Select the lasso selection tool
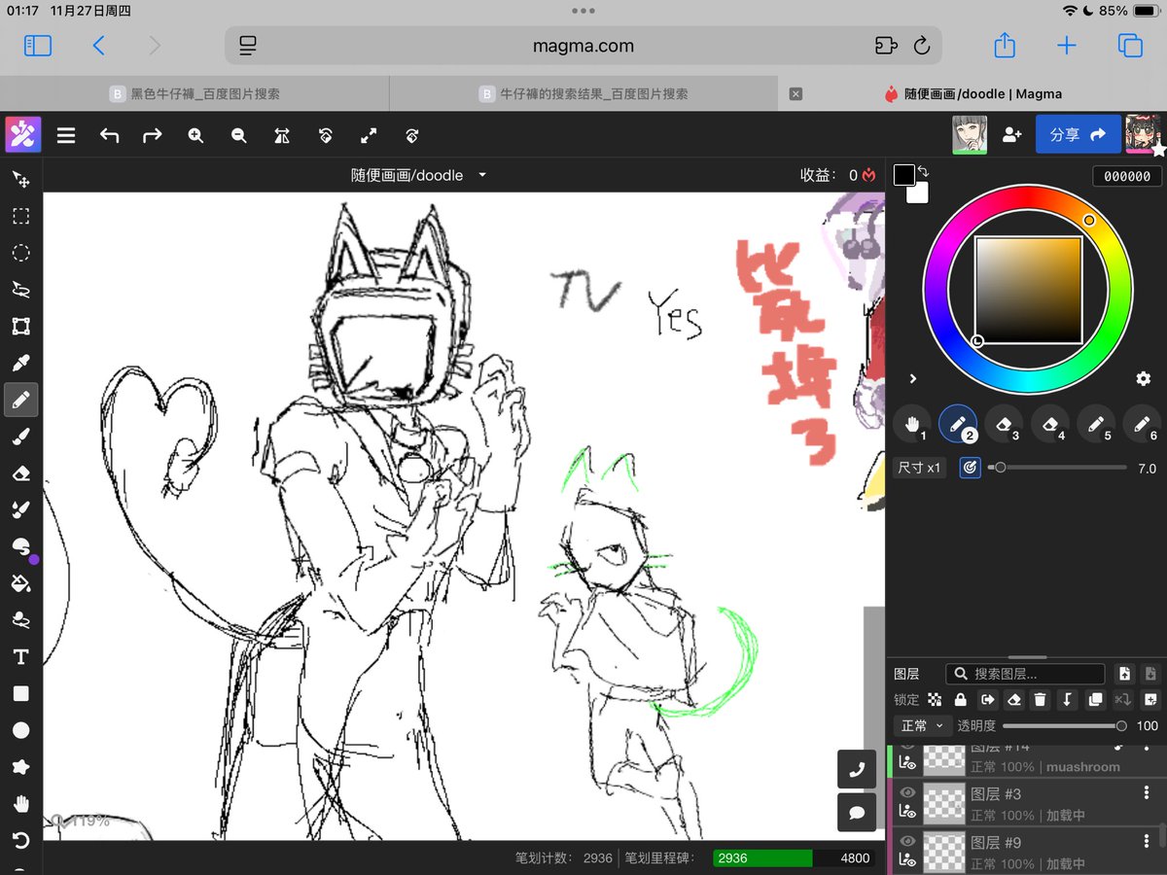Viewport: 1167px width, 875px height. tap(20, 290)
